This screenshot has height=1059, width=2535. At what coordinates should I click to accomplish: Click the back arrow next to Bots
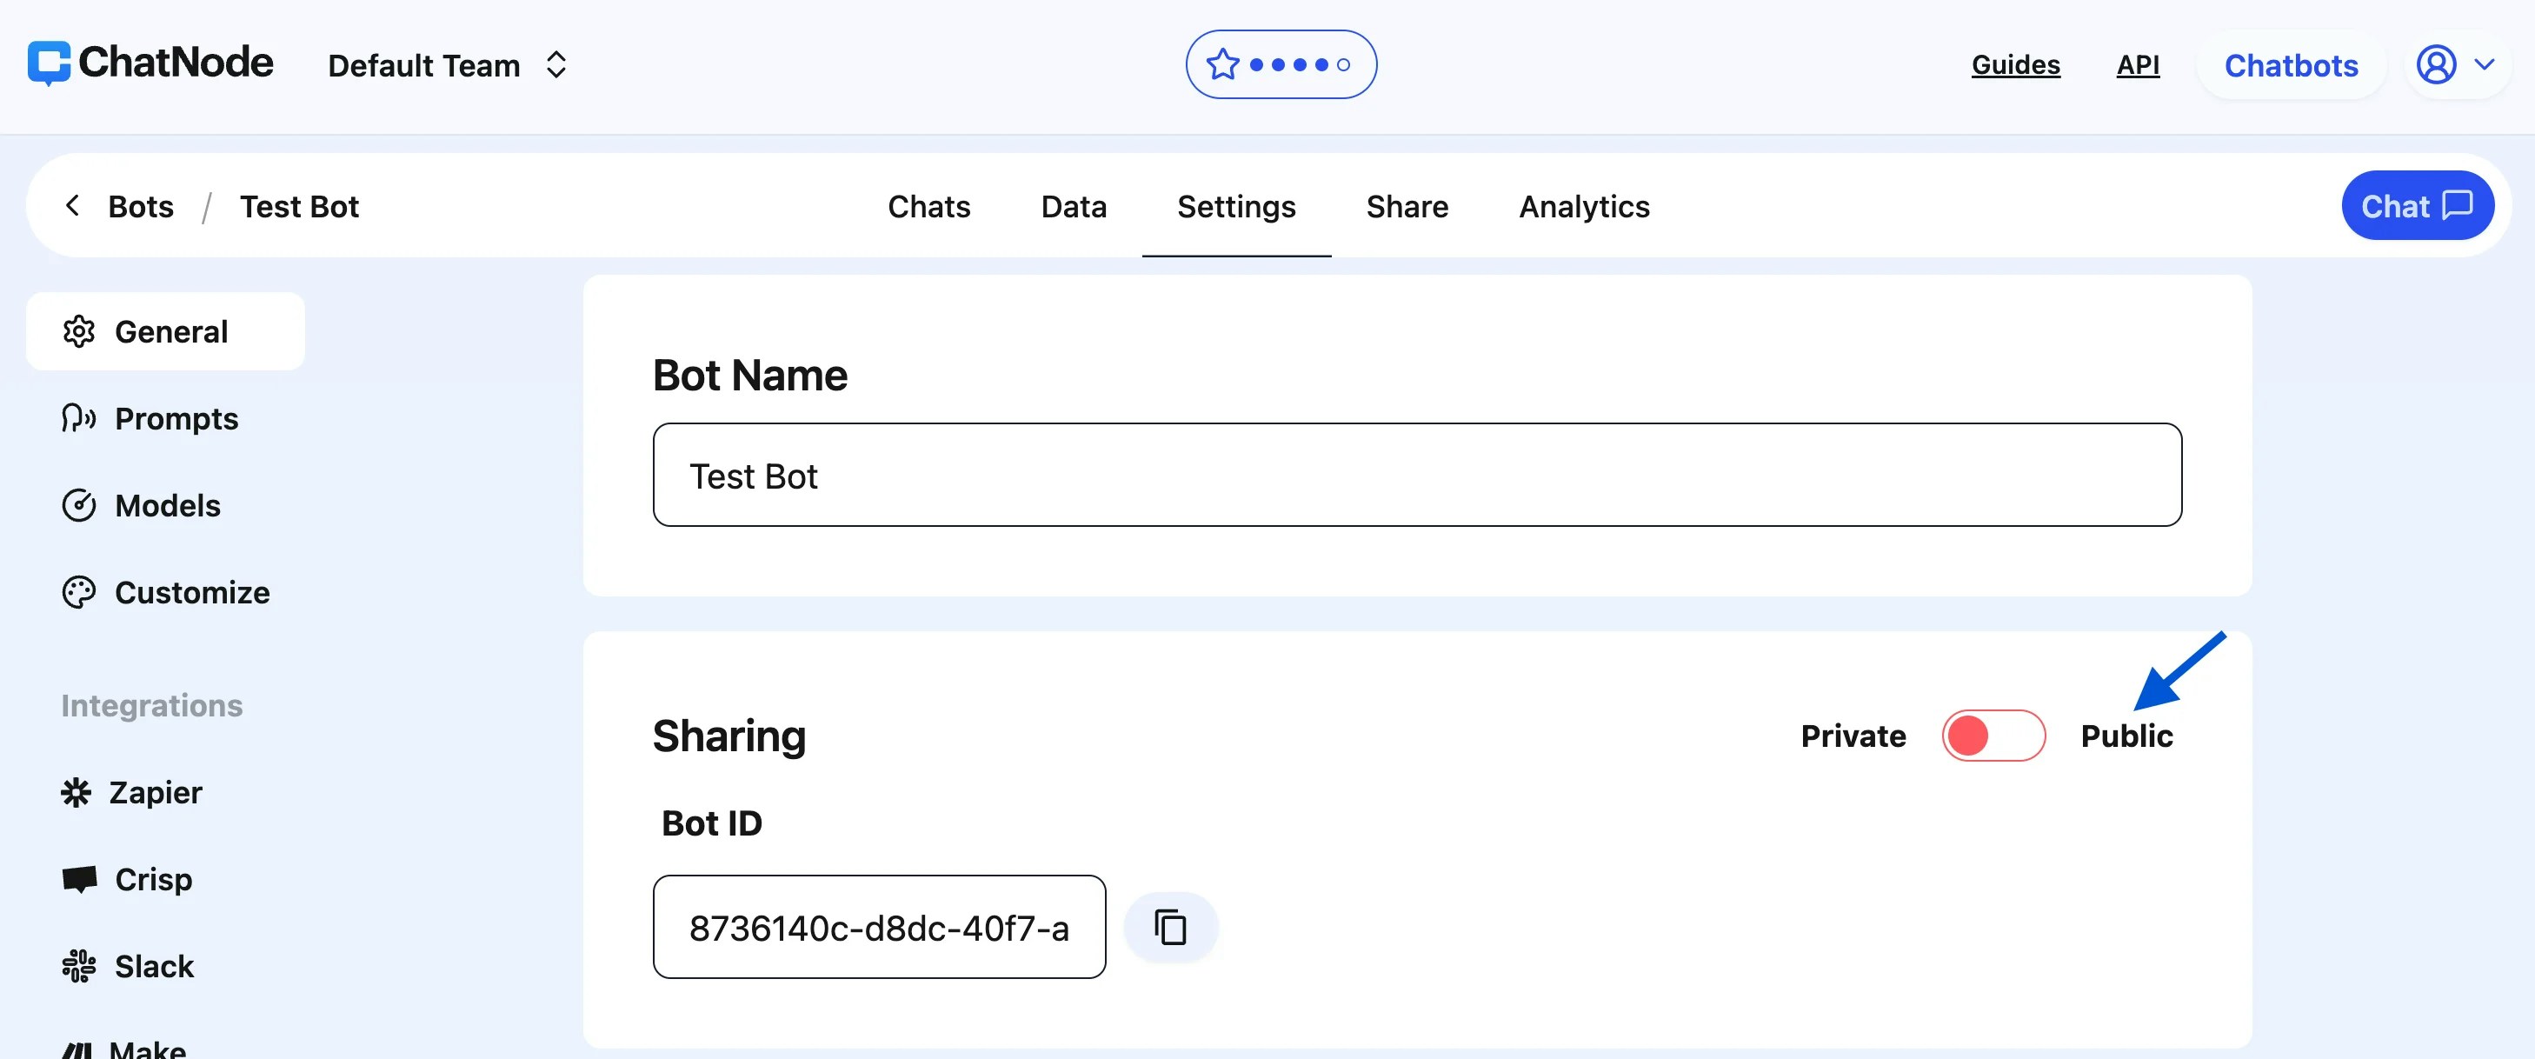click(73, 206)
